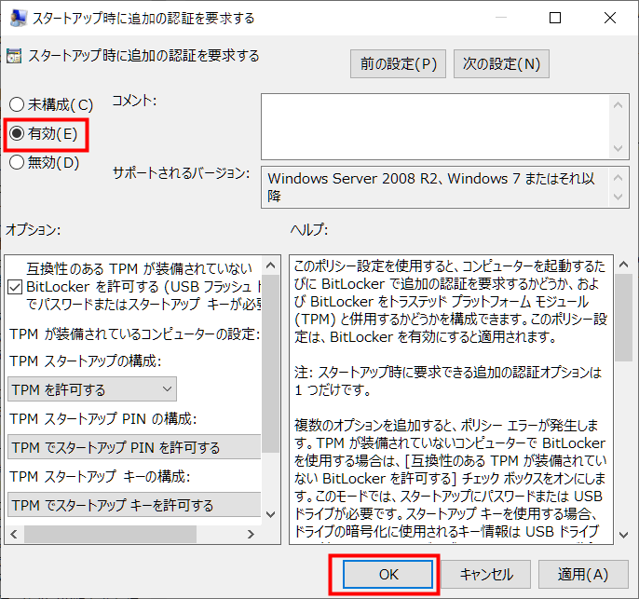This screenshot has width=639, height=599.
Task: Click the help panel scroll down arrow
Action: pos(623,535)
